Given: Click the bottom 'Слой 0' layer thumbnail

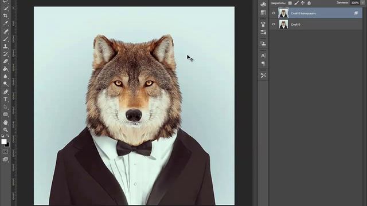Looking at the screenshot, I should [283, 24].
